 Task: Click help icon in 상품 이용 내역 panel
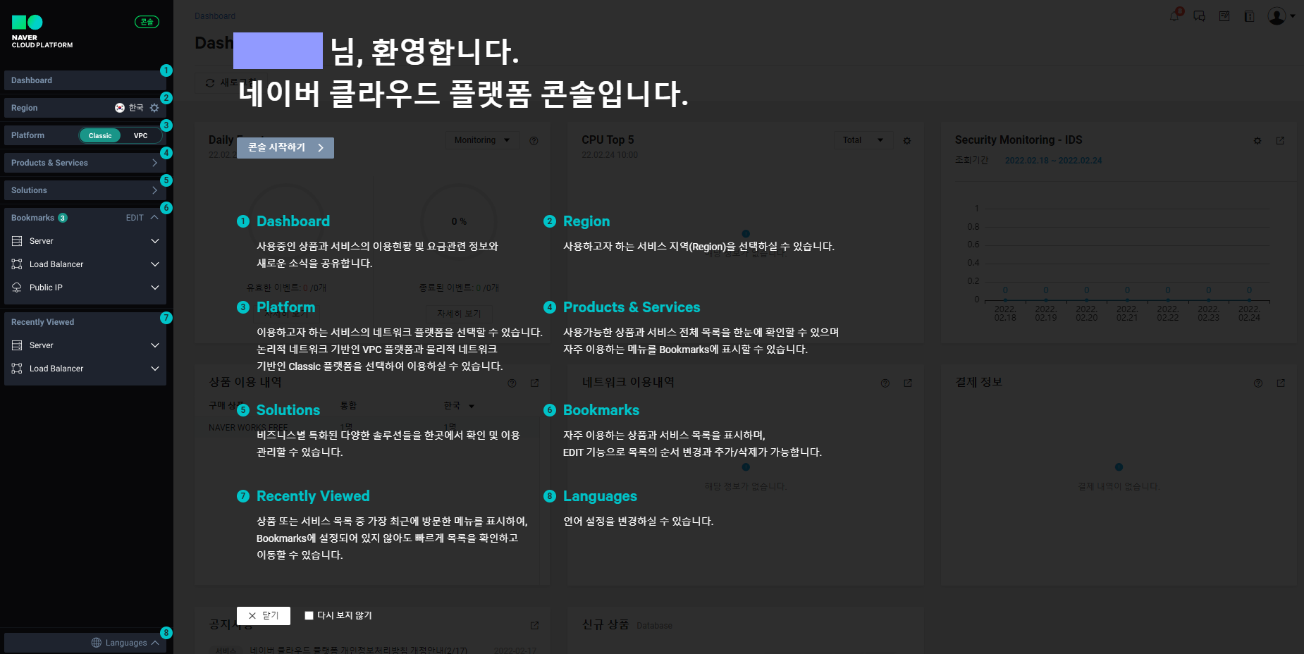(x=512, y=383)
